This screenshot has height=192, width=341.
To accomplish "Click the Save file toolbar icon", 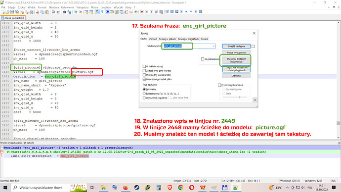I will [12, 12].
